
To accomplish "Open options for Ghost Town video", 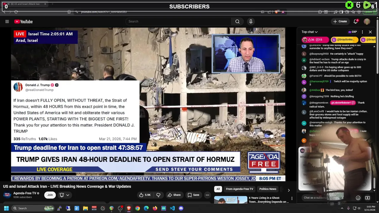I will [x=292, y=199].
